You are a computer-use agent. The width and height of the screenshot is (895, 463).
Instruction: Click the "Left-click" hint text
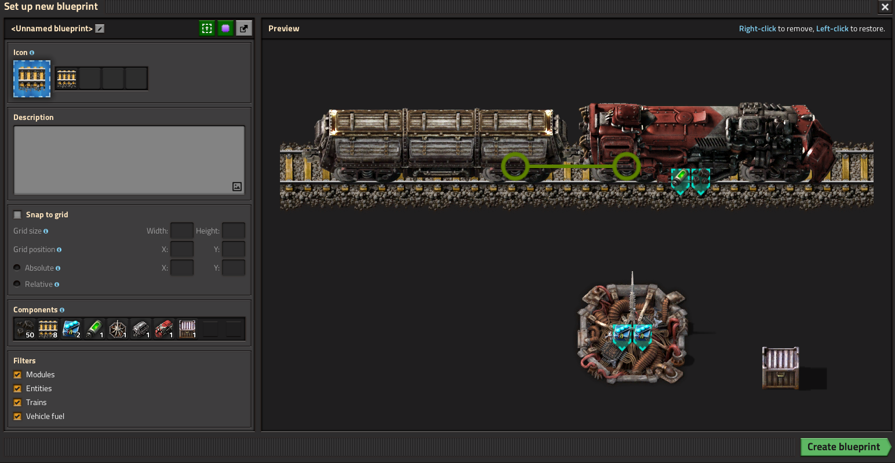pyautogui.click(x=832, y=29)
